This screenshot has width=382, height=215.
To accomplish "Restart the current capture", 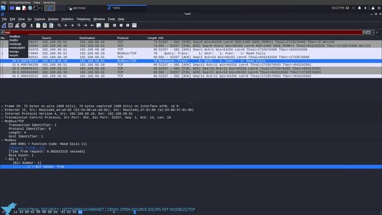I will coord(17,25).
